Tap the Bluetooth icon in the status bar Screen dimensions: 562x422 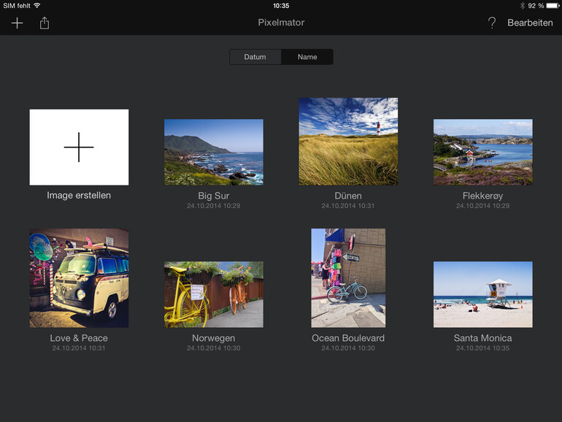click(x=522, y=5)
